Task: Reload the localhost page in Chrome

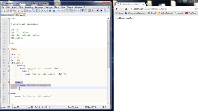Action: 126,9
